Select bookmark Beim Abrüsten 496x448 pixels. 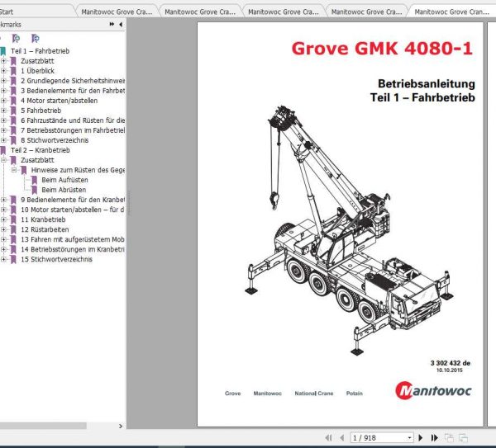(x=64, y=190)
